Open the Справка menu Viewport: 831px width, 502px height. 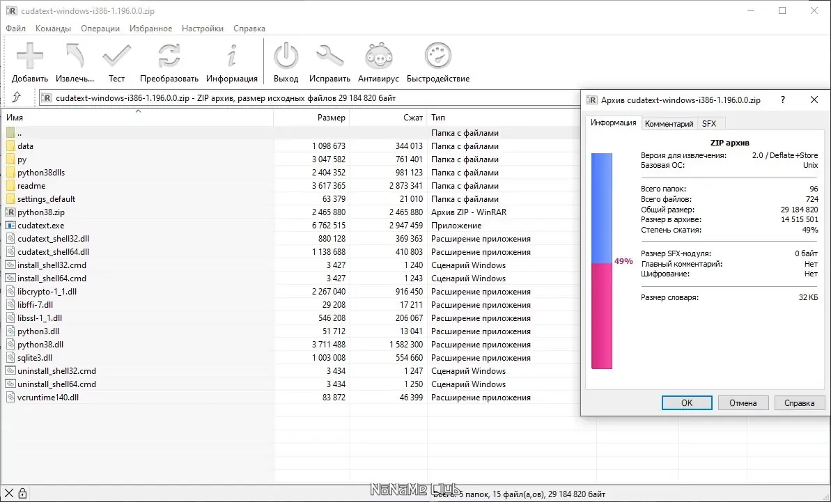(x=249, y=29)
